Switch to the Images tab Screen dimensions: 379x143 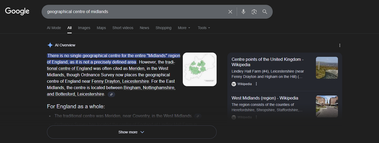(x=84, y=28)
